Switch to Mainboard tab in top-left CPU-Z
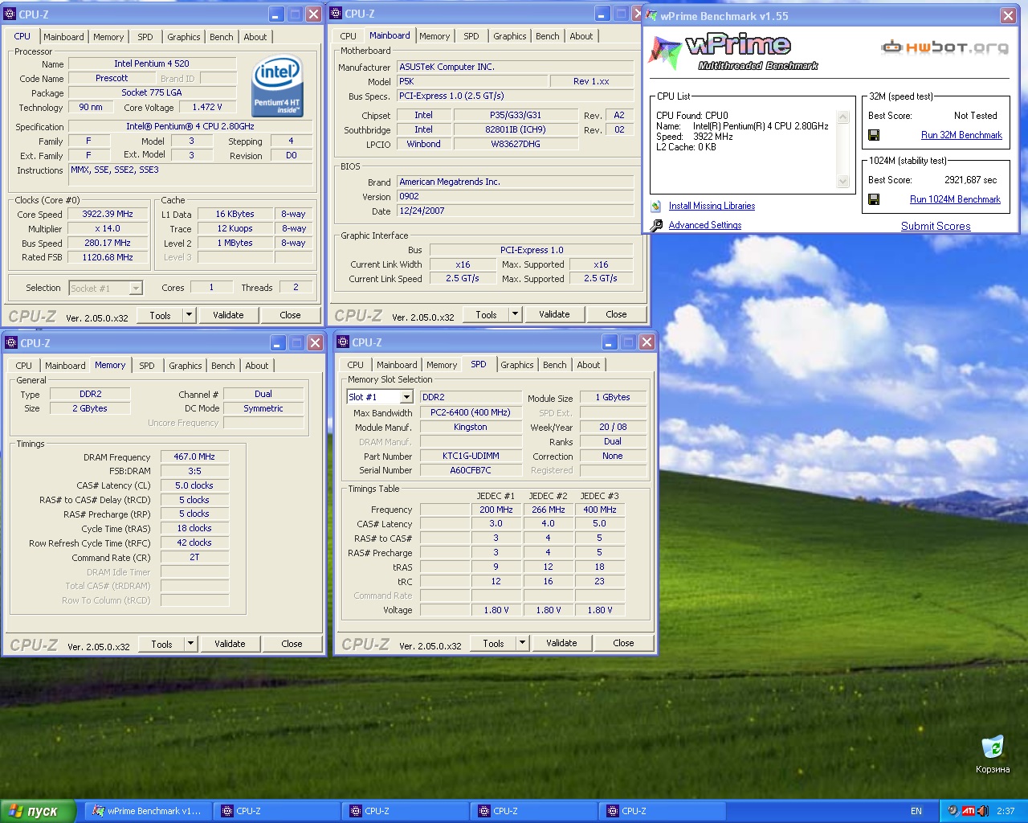The image size is (1028, 823). [x=63, y=37]
